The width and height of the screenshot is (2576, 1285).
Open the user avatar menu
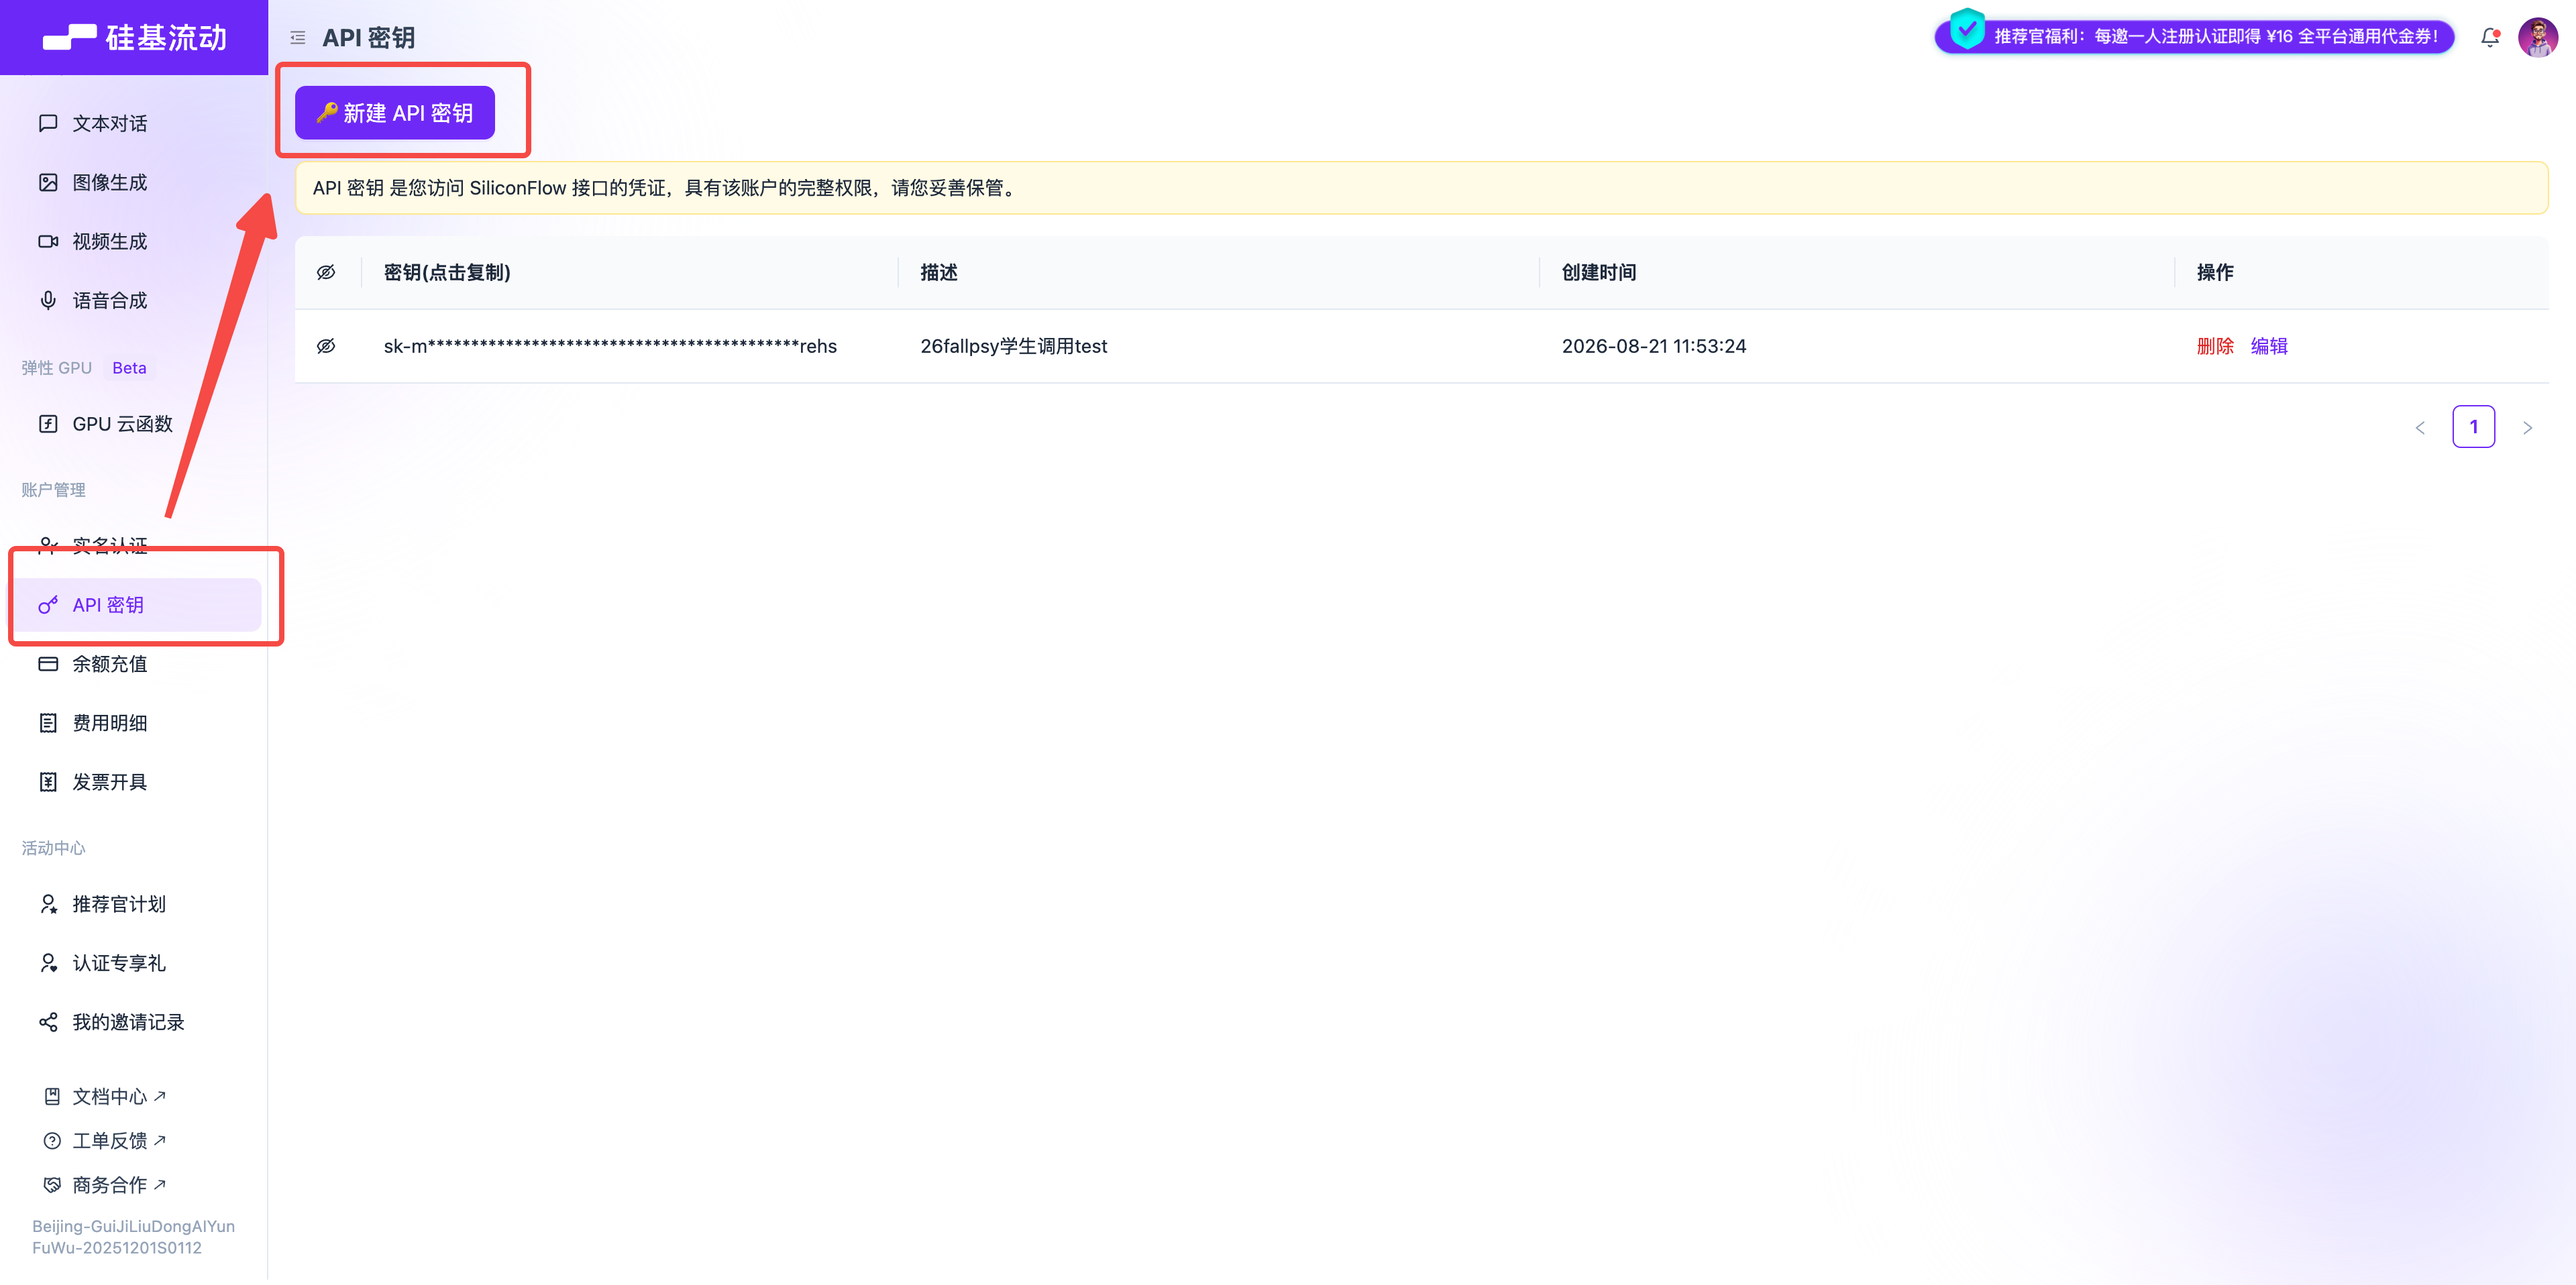2538,37
